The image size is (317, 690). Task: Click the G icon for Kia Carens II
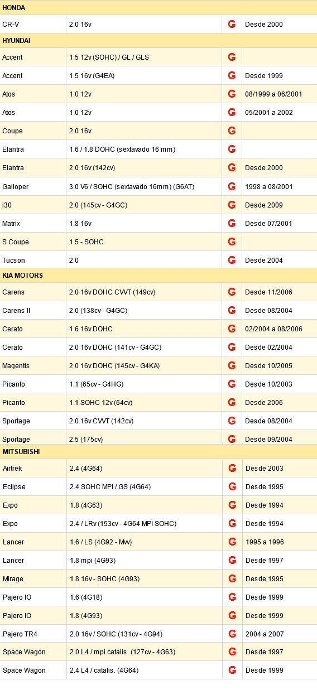232,310
